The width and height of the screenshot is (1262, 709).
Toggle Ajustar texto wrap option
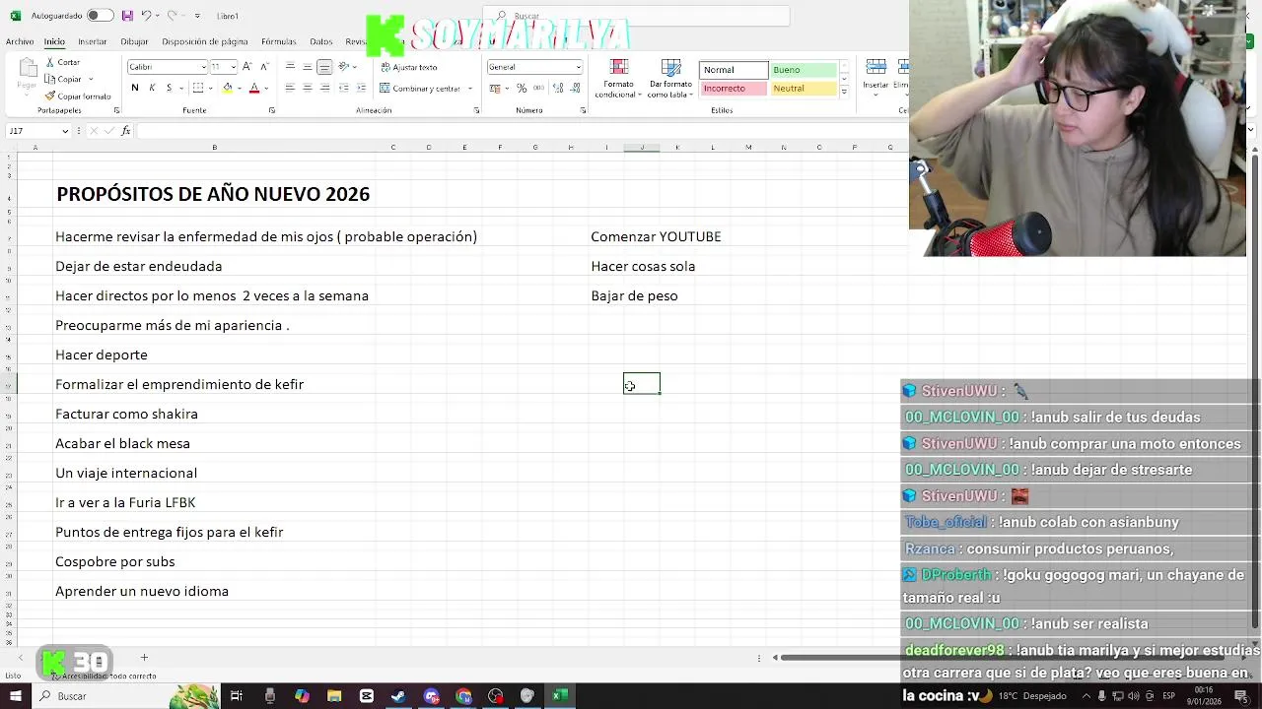coord(408,67)
